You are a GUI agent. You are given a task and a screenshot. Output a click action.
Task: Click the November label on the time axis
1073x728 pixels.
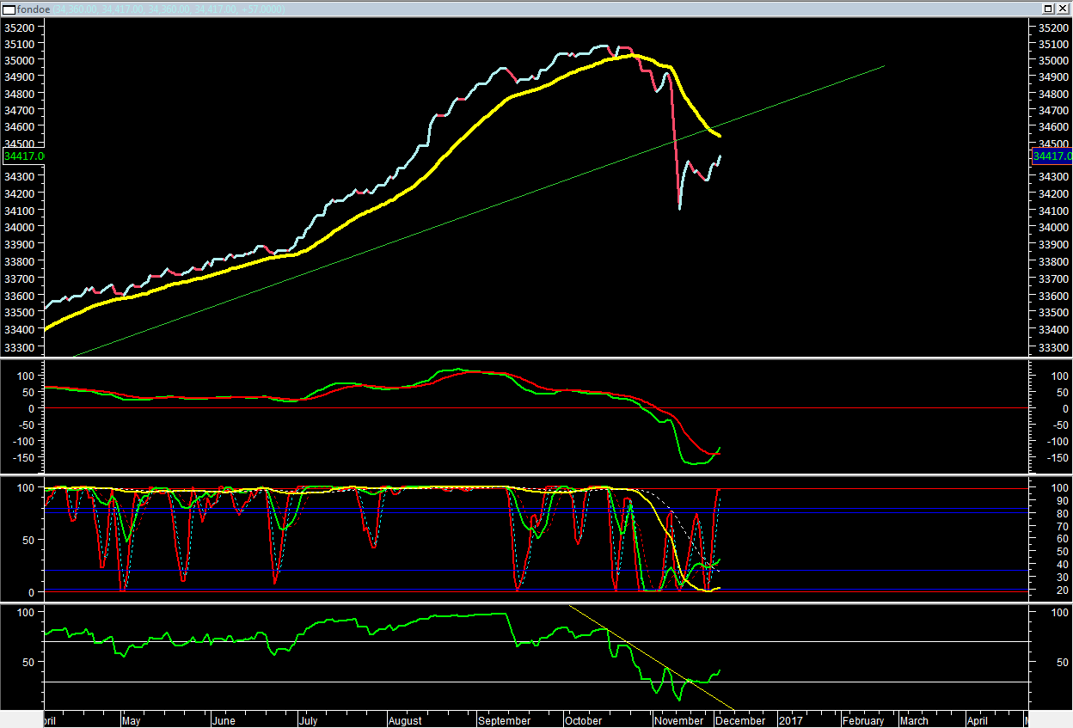click(x=679, y=721)
